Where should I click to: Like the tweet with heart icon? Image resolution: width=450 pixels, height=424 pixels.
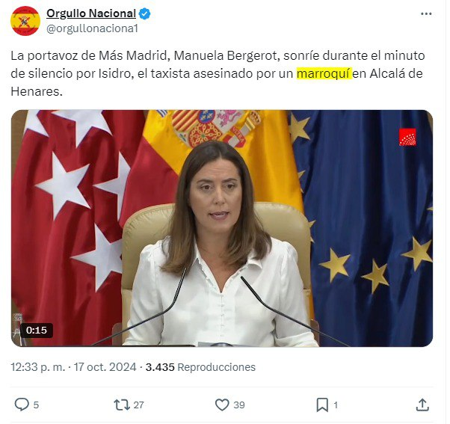[222, 405]
